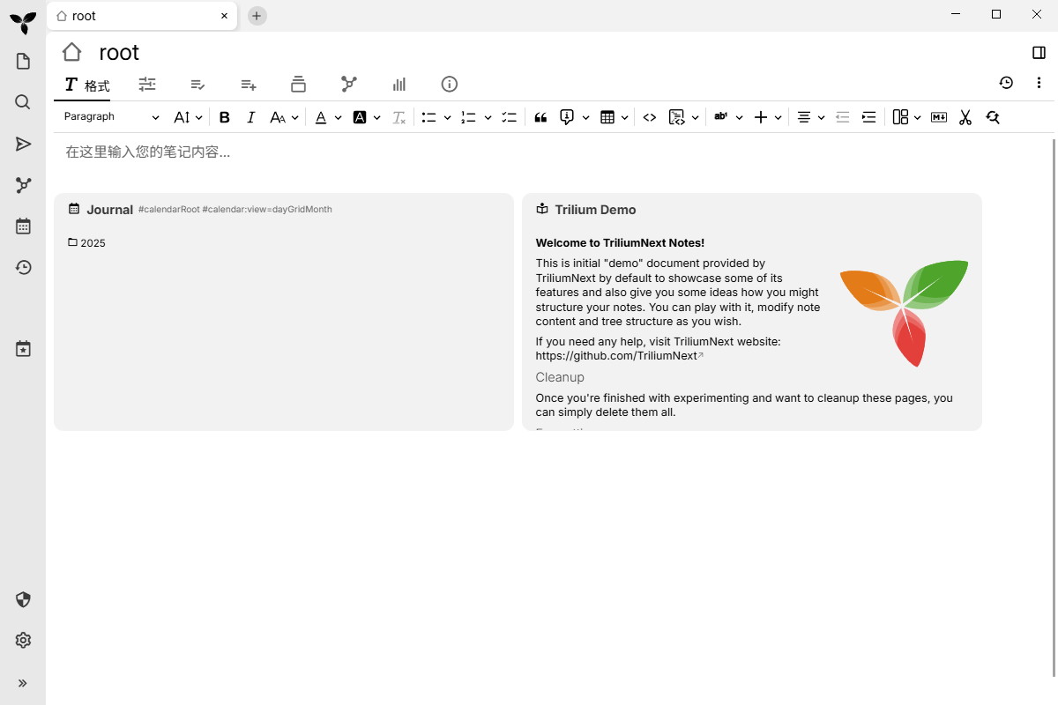Click the footnote ab¹ icon
Viewport: 1058px width, 705px height.
click(721, 117)
